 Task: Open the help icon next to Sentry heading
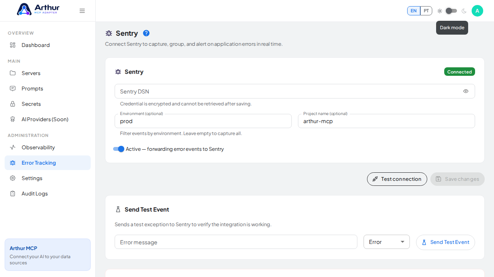(146, 33)
